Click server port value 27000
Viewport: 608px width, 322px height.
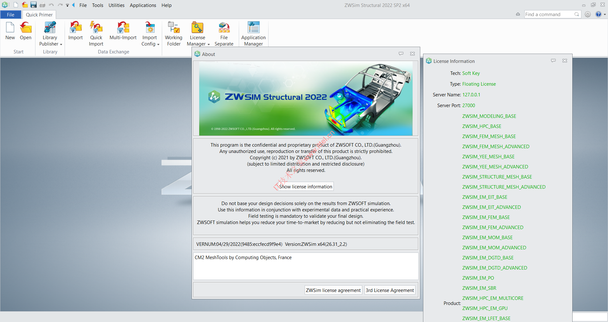click(469, 106)
